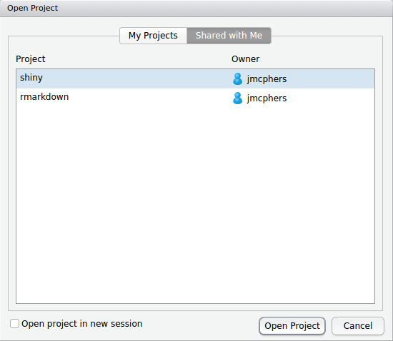Click jmcphers owner name in shiny row
The width and height of the screenshot is (393, 341).
[x=267, y=78]
